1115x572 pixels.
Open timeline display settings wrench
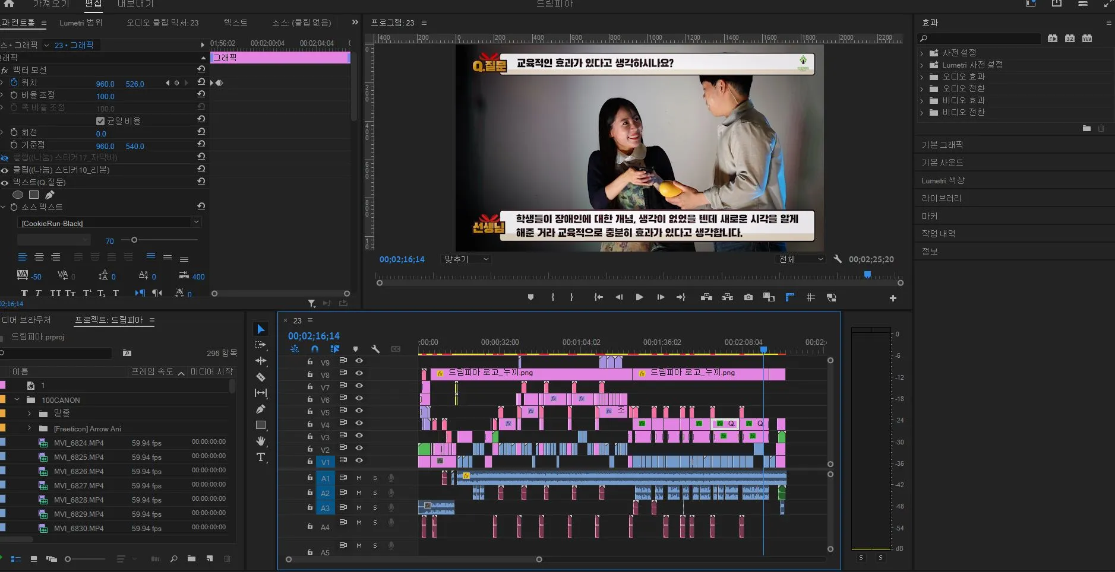(375, 349)
